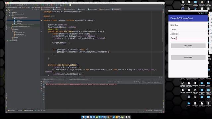The height and width of the screenshot is (119, 212).
Task: Click the CargarListado(); call in onCreate
Action: tap(61, 43)
